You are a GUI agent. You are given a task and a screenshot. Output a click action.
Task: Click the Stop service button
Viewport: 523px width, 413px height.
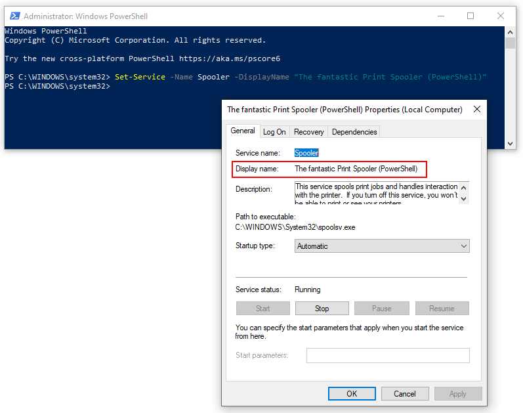(x=322, y=309)
